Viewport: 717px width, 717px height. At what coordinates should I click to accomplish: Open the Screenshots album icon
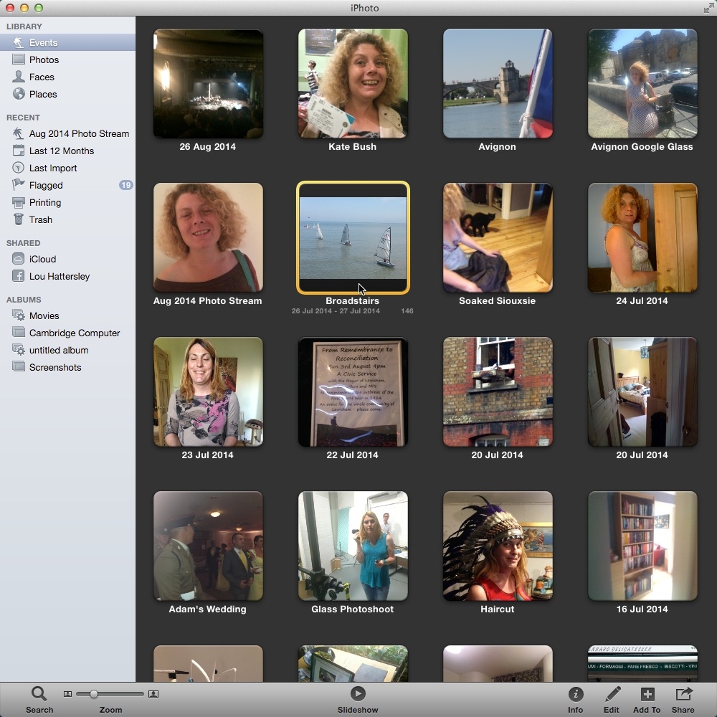coord(19,366)
